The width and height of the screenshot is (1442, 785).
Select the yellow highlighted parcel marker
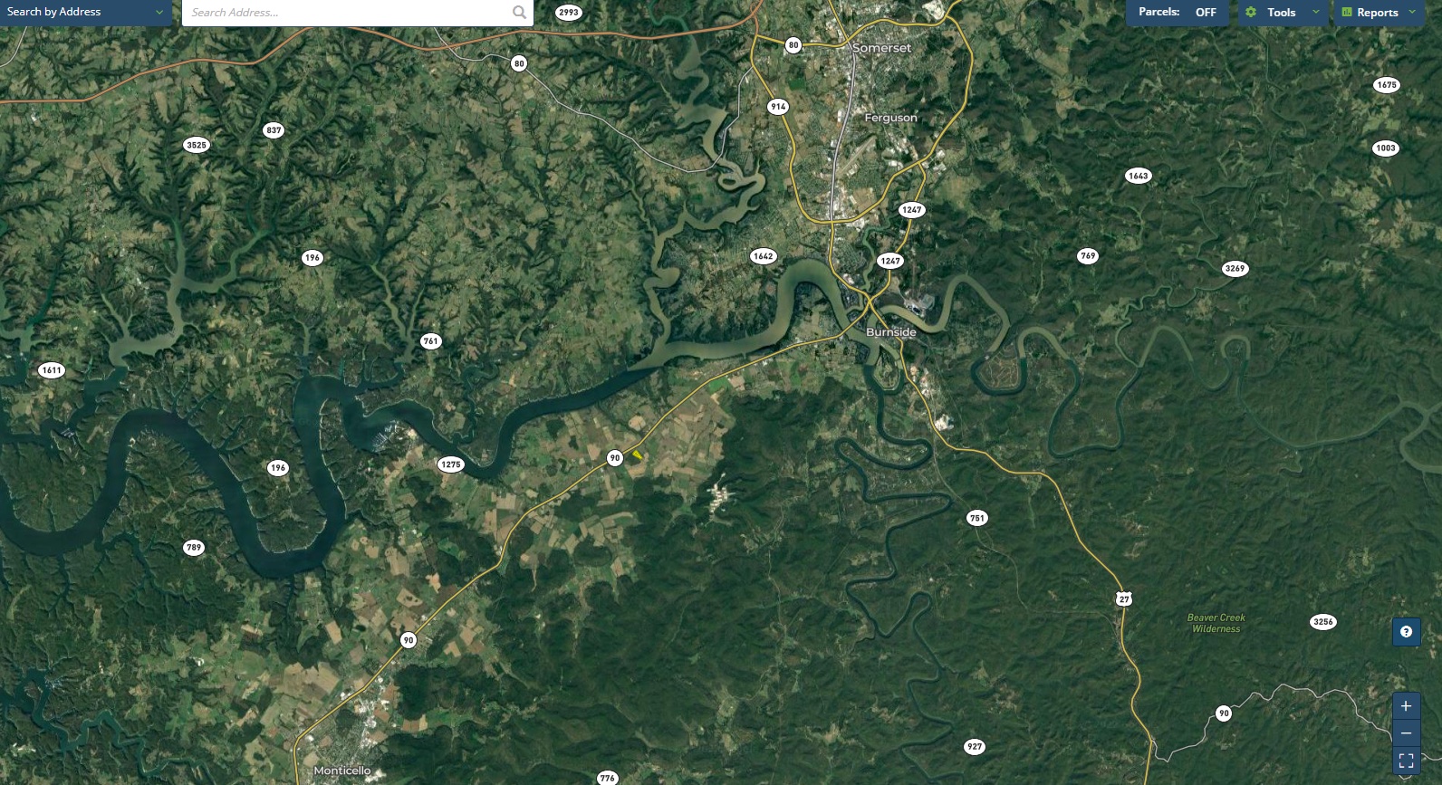pos(638,455)
